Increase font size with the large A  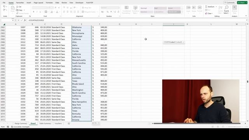tap(56, 7)
